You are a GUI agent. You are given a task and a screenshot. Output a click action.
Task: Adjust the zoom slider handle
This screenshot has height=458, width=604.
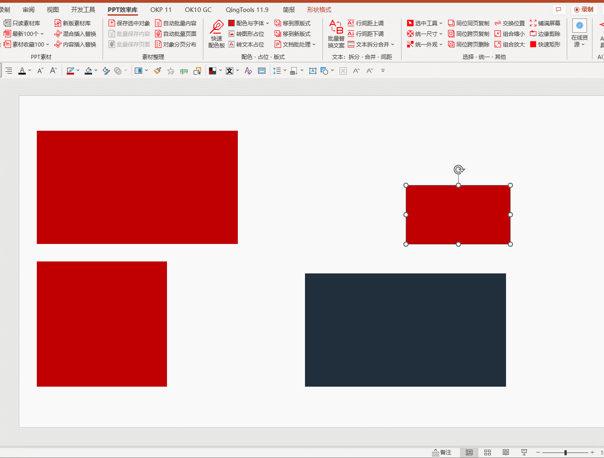click(x=565, y=452)
